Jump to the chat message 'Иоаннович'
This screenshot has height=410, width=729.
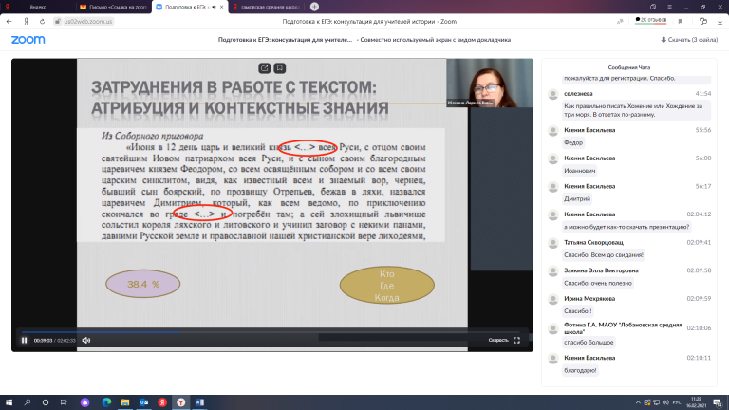coord(579,171)
